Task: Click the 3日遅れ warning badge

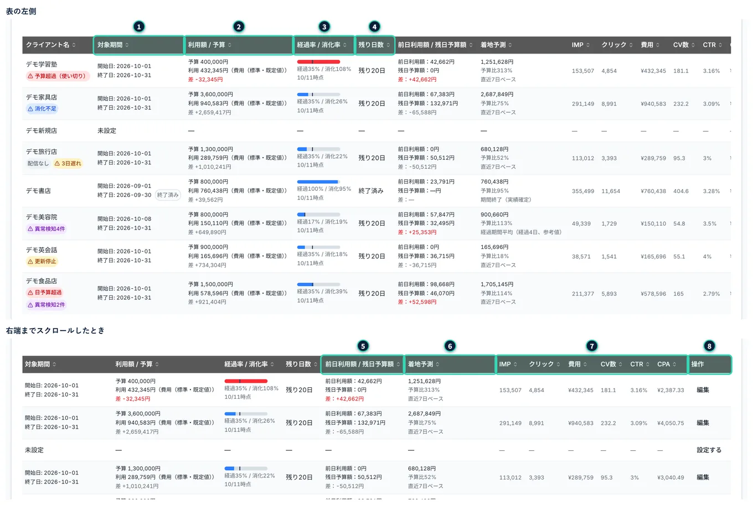Action: click(68, 164)
